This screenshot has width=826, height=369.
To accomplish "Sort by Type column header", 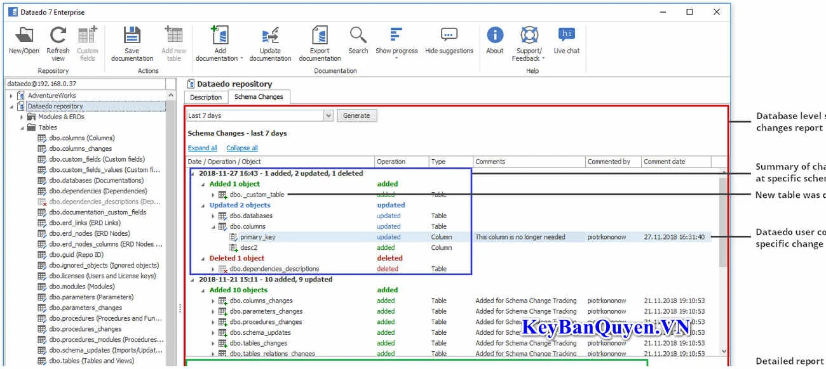I will coord(450,162).
